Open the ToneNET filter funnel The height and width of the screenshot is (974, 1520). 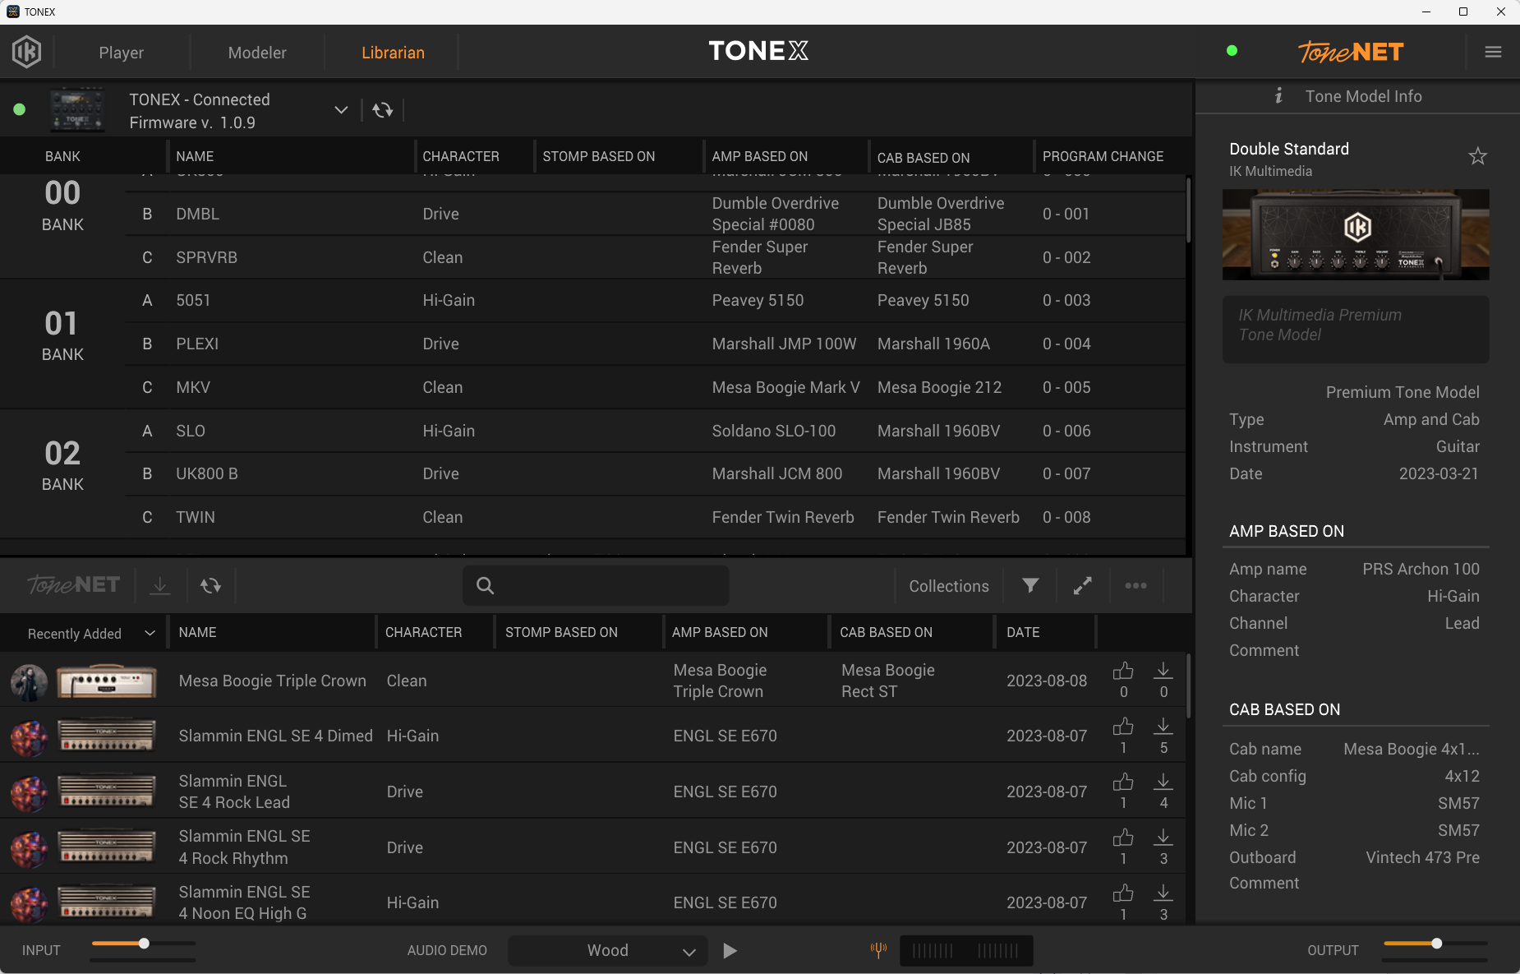click(x=1030, y=585)
